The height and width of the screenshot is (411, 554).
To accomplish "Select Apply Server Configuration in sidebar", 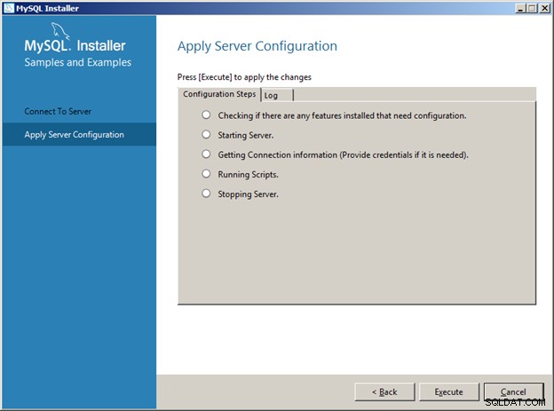I will point(79,134).
